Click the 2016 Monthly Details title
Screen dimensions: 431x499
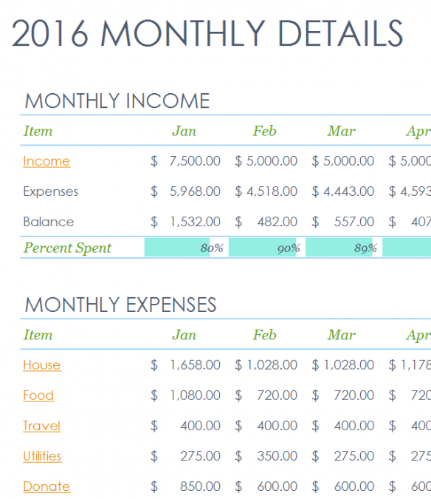click(207, 33)
